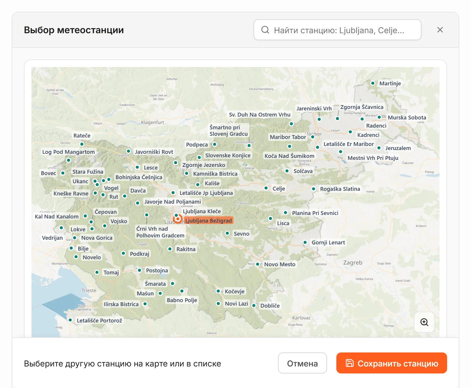Click the Letališče Jp Ljubljana label

[x=206, y=193]
